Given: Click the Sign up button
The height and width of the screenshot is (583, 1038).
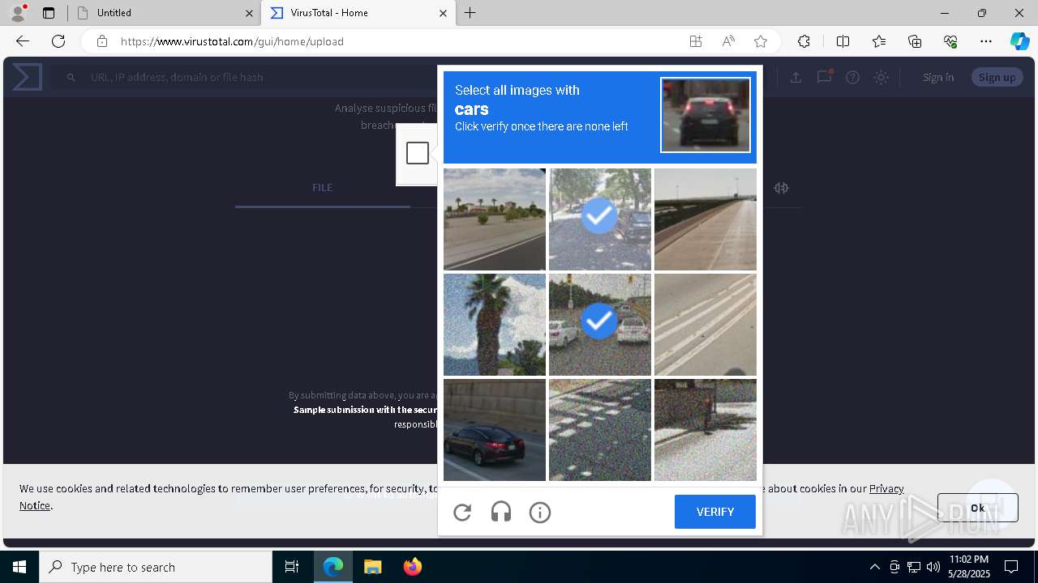Looking at the screenshot, I should pos(997,77).
